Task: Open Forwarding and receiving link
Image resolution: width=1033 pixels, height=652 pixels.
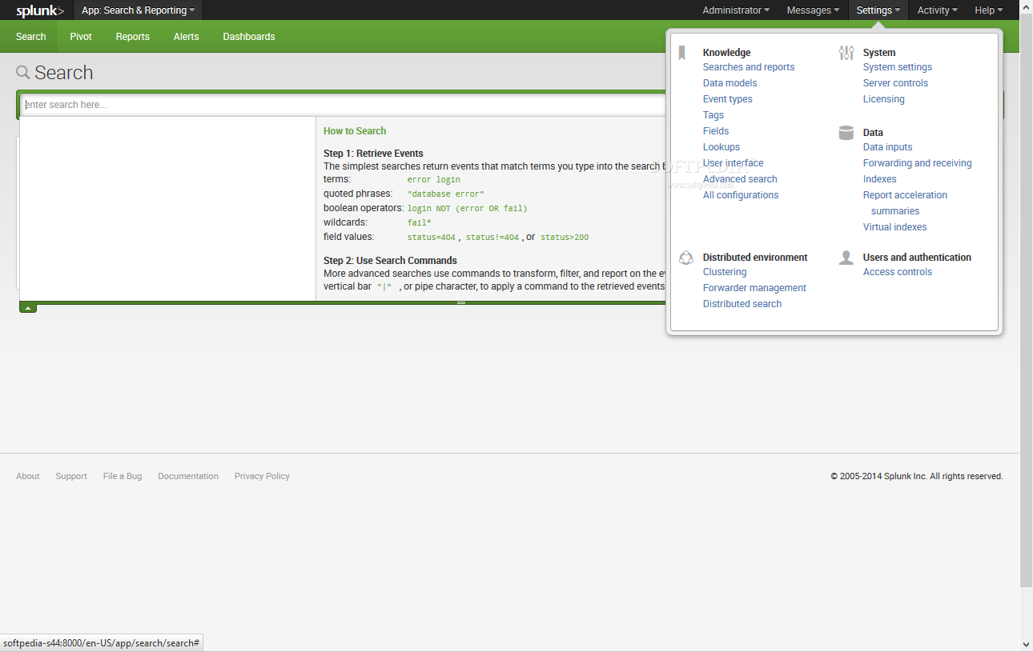Action: [x=918, y=163]
